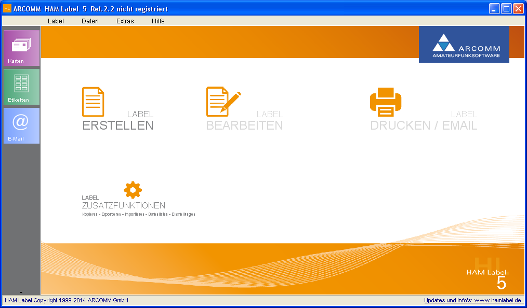Open the E-Mail sidebar section
Screen dimensions: 527x308
point(21,125)
